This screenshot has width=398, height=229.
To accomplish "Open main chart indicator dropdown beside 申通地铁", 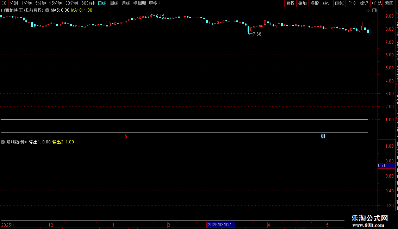I will 47,10.
